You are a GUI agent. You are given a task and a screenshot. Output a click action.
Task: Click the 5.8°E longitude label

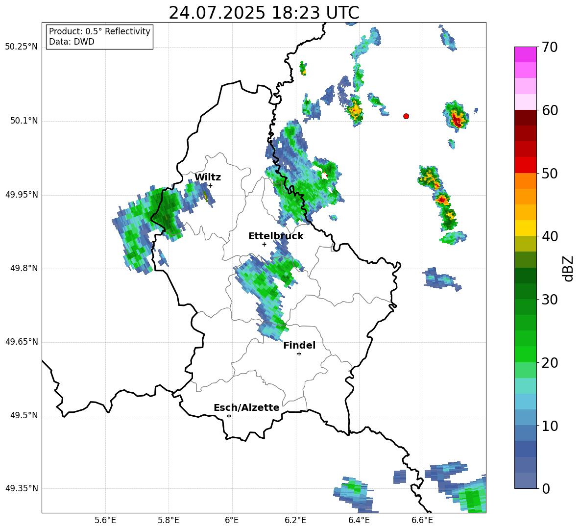[x=169, y=520]
